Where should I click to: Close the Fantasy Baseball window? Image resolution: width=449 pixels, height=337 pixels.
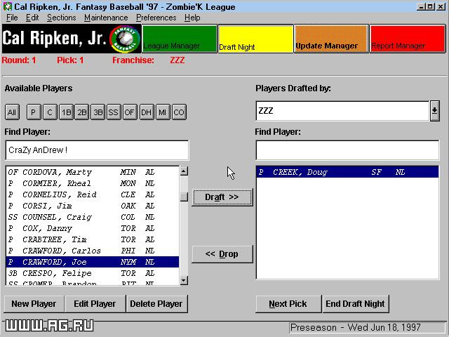[441, 6]
